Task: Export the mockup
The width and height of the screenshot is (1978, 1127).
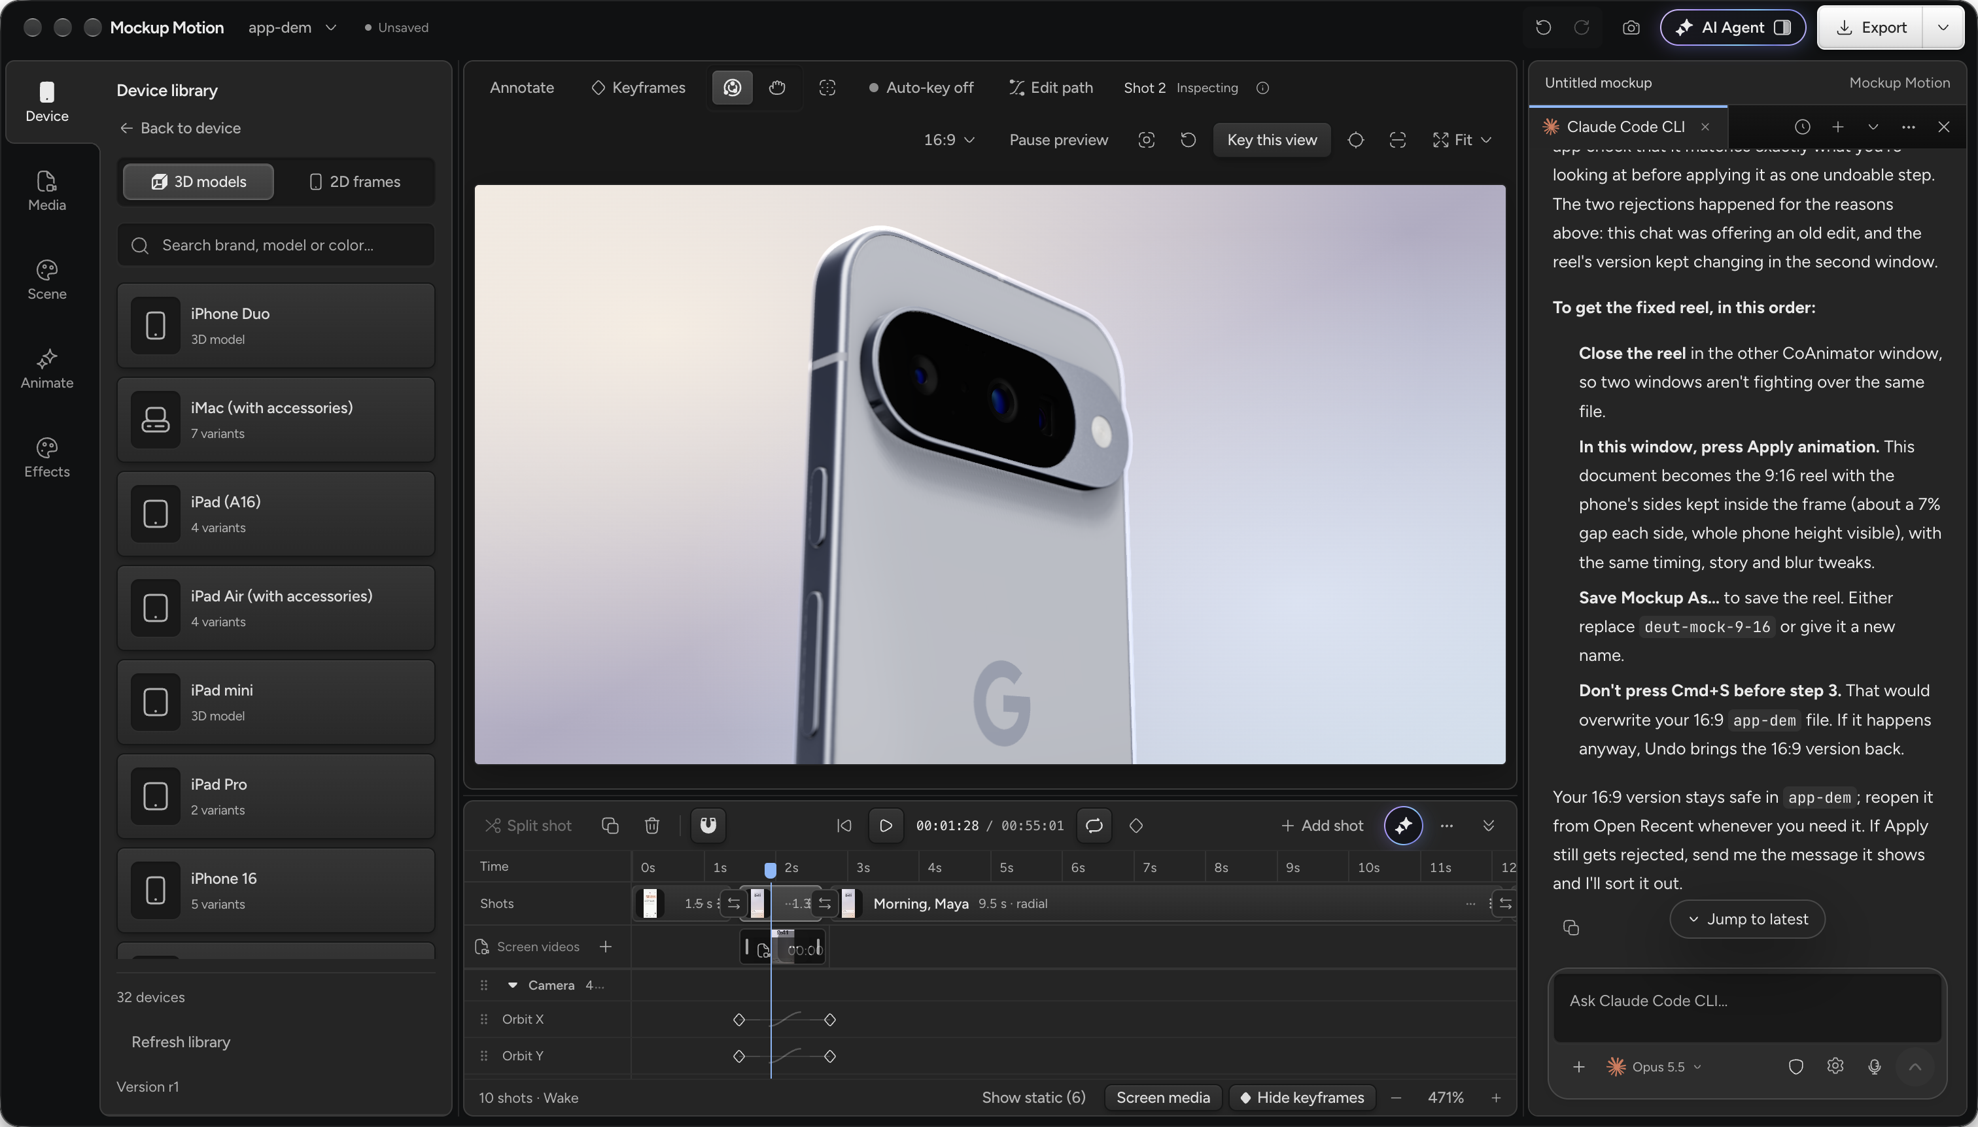Action: click(x=1869, y=28)
